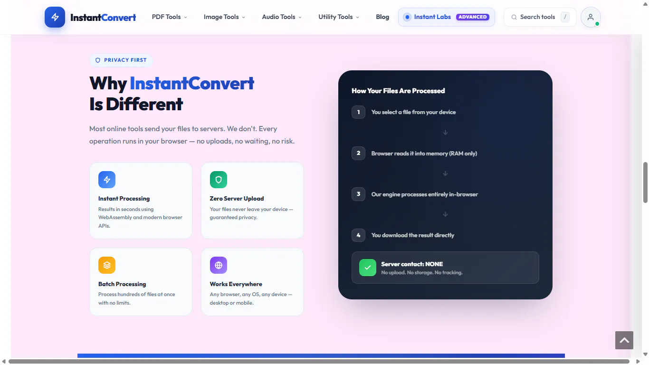
Task: Click 'Any browser, any OS, any device' description
Action: pos(251,298)
